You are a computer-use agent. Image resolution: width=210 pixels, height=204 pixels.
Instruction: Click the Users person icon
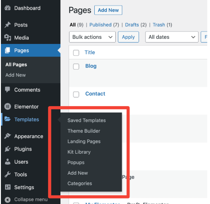click(x=7, y=161)
